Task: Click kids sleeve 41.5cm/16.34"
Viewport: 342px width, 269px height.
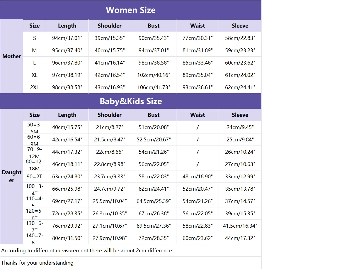Action: tap(240, 226)
